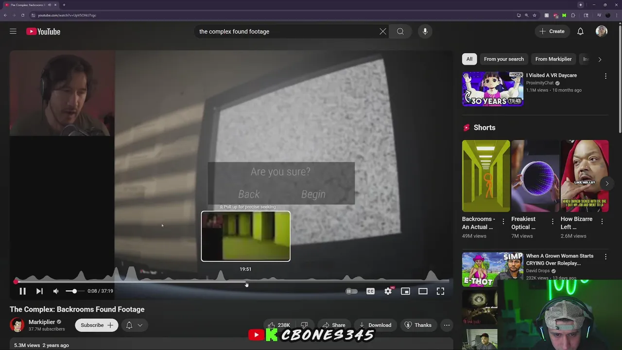The width and height of the screenshot is (622, 350).
Task: Enter full screen mode
Action: pyautogui.click(x=440, y=291)
